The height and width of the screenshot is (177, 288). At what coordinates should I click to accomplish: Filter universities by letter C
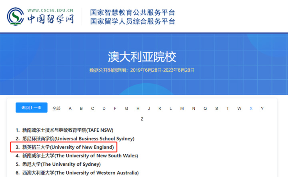pos(92,109)
